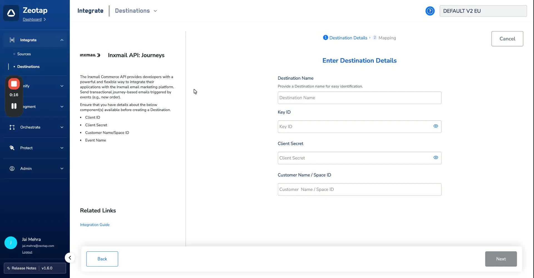The height and width of the screenshot is (278, 534).
Task: Click the 'Customer Name/Space ID' bullet item
Action: click(107, 133)
